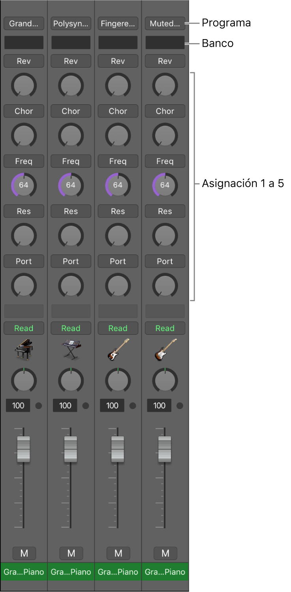Open the Read automation menu in fourth strip
The image size is (291, 592).
(x=165, y=328)
